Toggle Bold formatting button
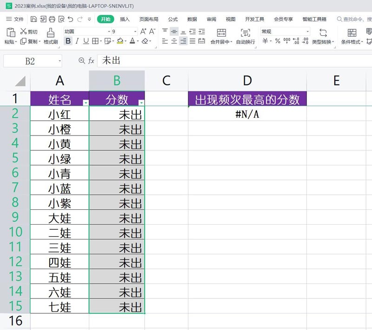The image size is (372, 330). point(68,41)
